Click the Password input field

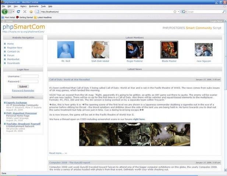[29, 81]
